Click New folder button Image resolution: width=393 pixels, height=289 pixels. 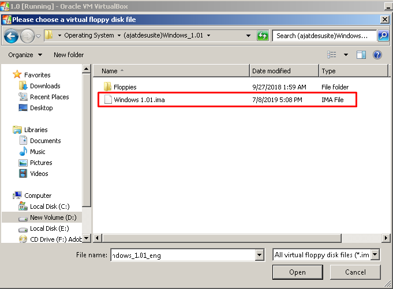click(x=69, y=55)
